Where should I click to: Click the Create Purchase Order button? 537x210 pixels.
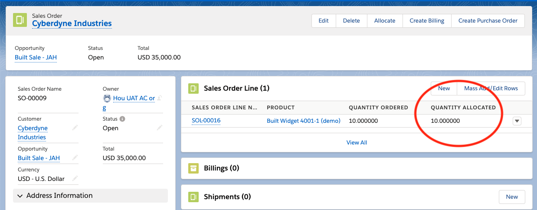(488, 21)
